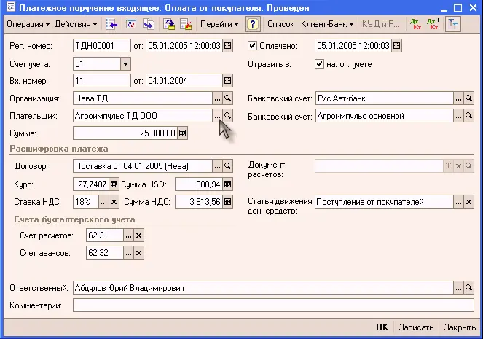Clear the Счет расчетов field with X
483x339 pixels.
click(138, 235)
